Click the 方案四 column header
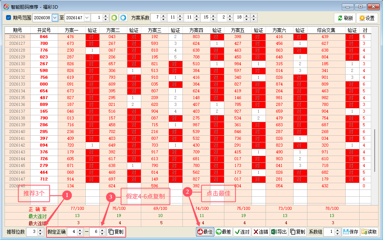The height and width of the screenshot is (240, 383). pos(196,30)
